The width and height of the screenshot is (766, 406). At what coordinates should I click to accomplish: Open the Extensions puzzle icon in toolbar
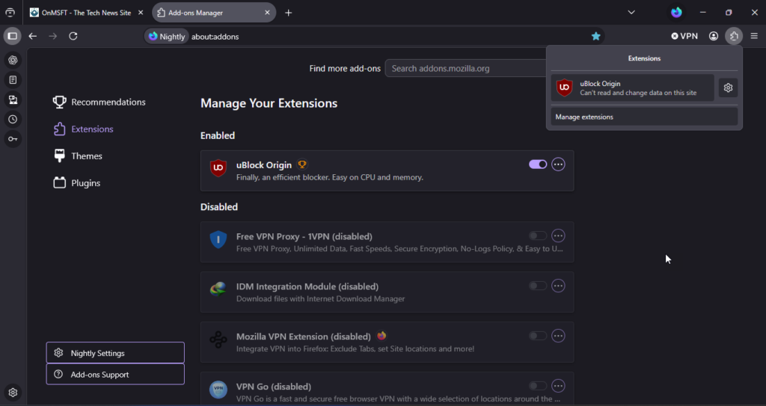(734, 36)
